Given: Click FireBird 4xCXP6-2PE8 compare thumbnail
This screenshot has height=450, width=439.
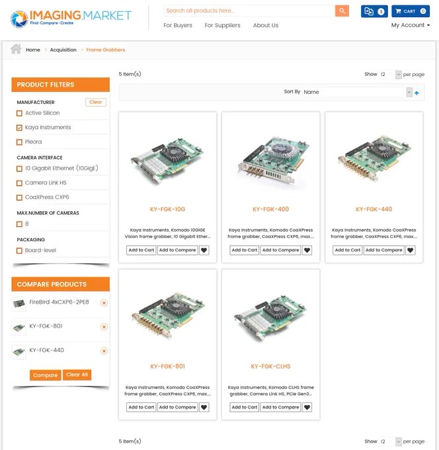Looking at the screenshot, I should pyautogui.click(x=19, y=304).
